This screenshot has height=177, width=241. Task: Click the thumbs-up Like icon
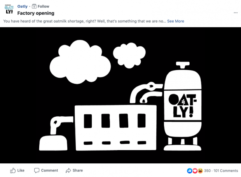pyautogui.click(x=13, y=170)
